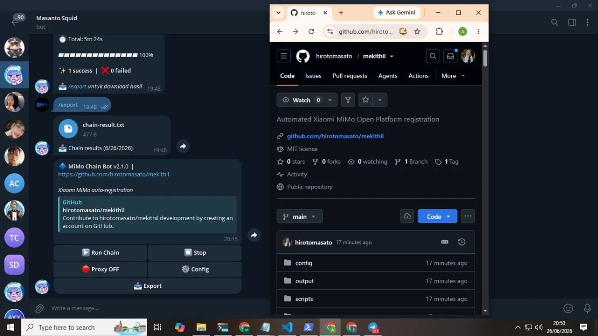Forward the MiMo Chain Bot message

(254, 235)
